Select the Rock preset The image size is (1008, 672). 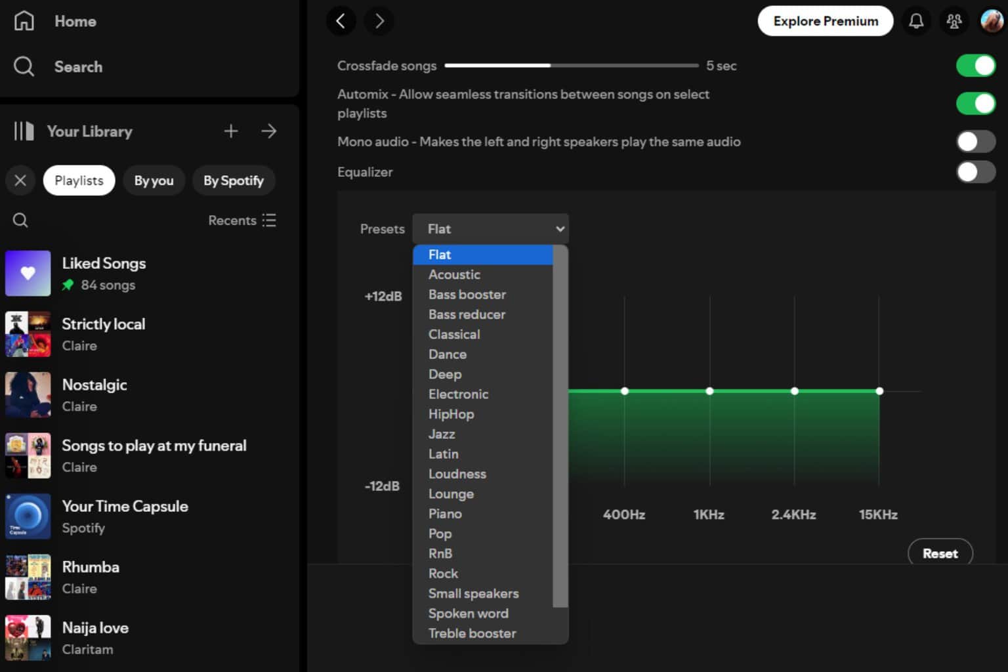pyautogui.click(x=483, y=574)
